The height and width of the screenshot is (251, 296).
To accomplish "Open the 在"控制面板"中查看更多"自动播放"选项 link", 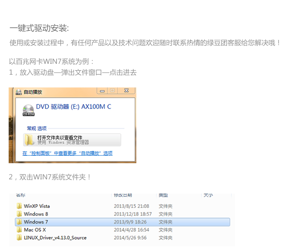I will click(67, 153).
